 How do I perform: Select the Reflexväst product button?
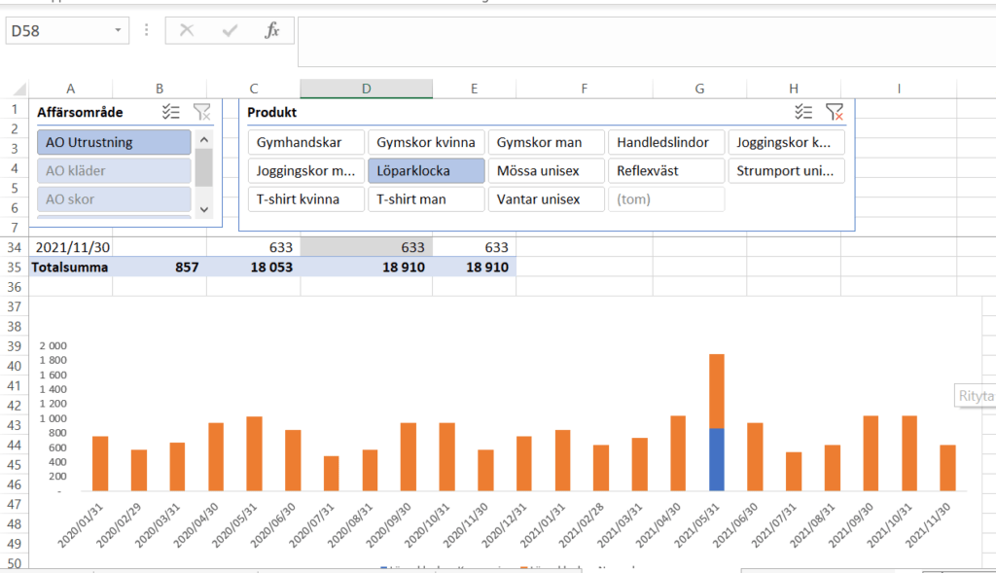[x=666, y=171]
